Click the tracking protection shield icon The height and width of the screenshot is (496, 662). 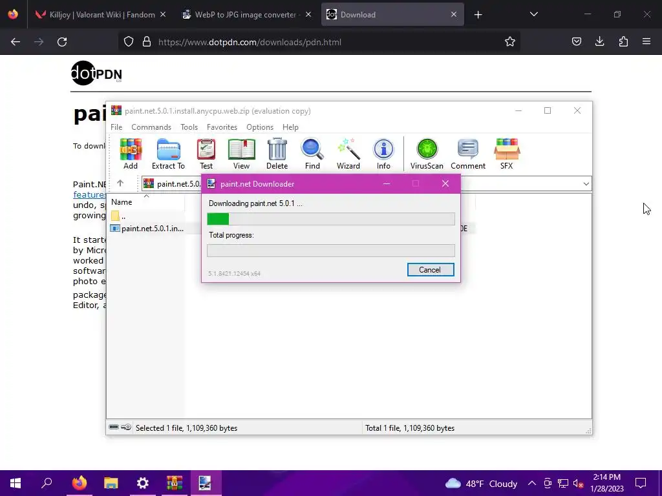129,42
